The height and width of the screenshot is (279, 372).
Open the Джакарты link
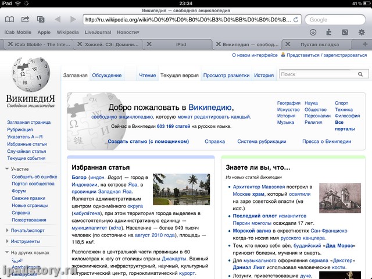174,259
